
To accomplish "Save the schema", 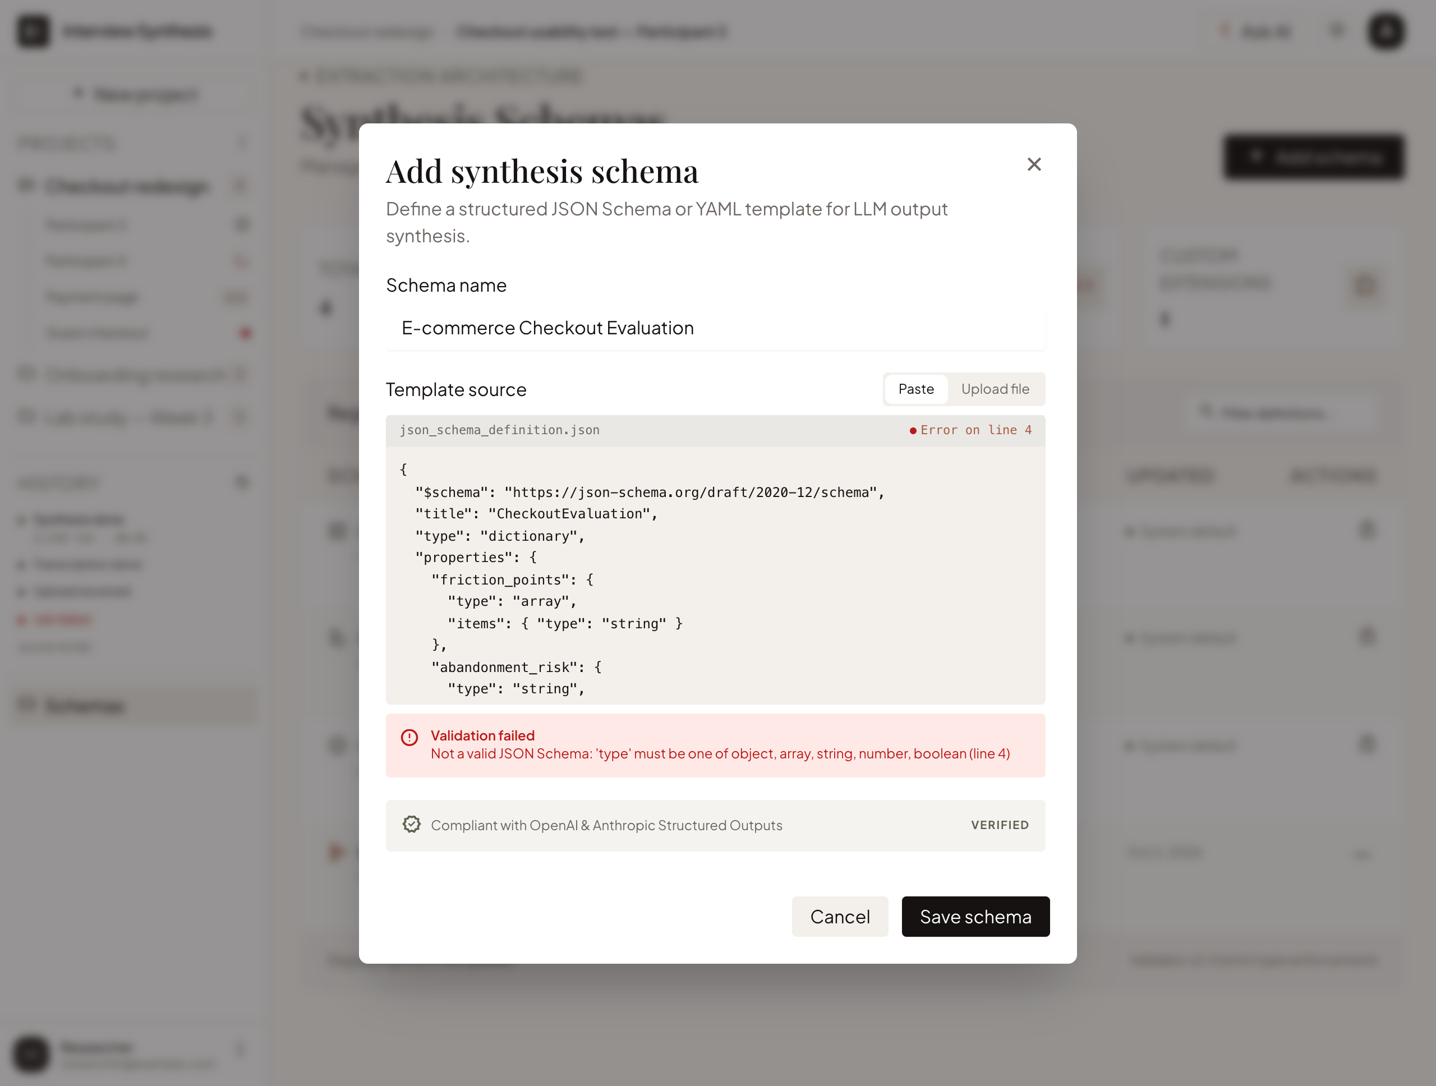I will pyautogui.click(x=974, y=916).
